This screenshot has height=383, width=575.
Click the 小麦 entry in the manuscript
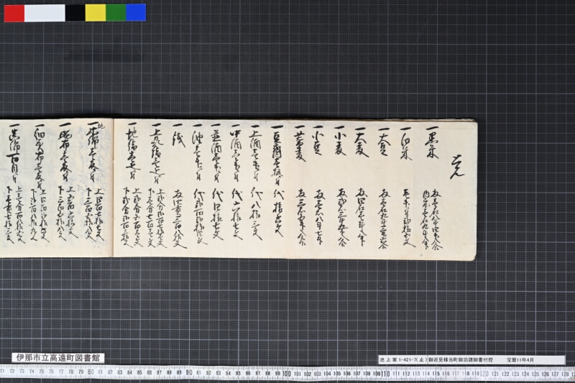pyautogui.click(x=339, y=141)
